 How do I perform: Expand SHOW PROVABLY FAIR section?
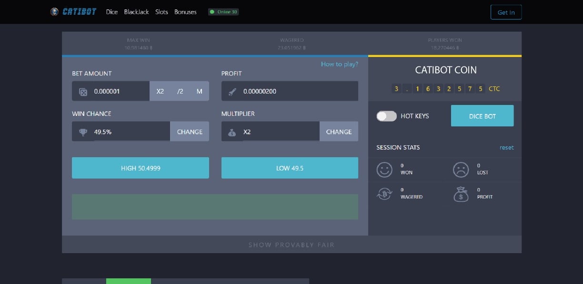click(x=291, y=245)
